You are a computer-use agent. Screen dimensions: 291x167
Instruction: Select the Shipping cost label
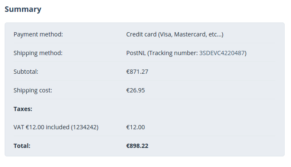pyautogui.click(x=33, y=90)
